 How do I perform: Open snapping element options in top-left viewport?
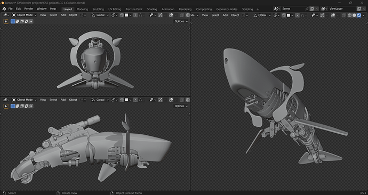127,15
